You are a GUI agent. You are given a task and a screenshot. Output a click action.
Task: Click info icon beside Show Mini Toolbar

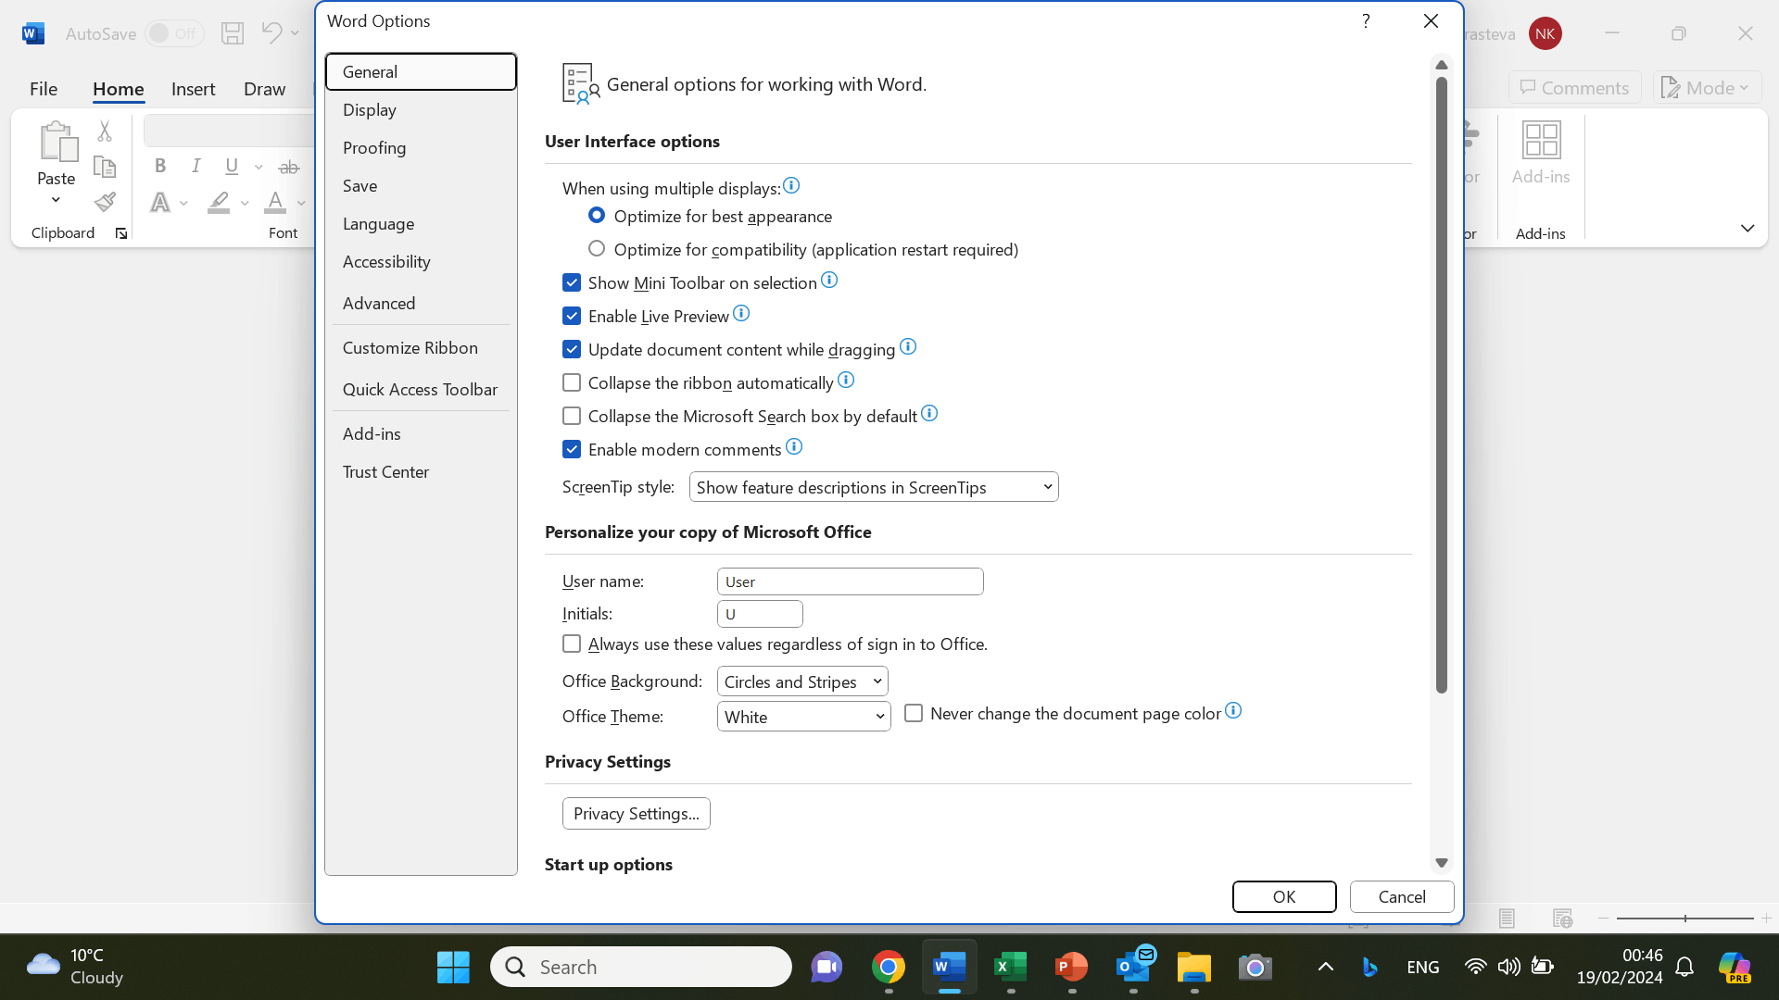829,281
